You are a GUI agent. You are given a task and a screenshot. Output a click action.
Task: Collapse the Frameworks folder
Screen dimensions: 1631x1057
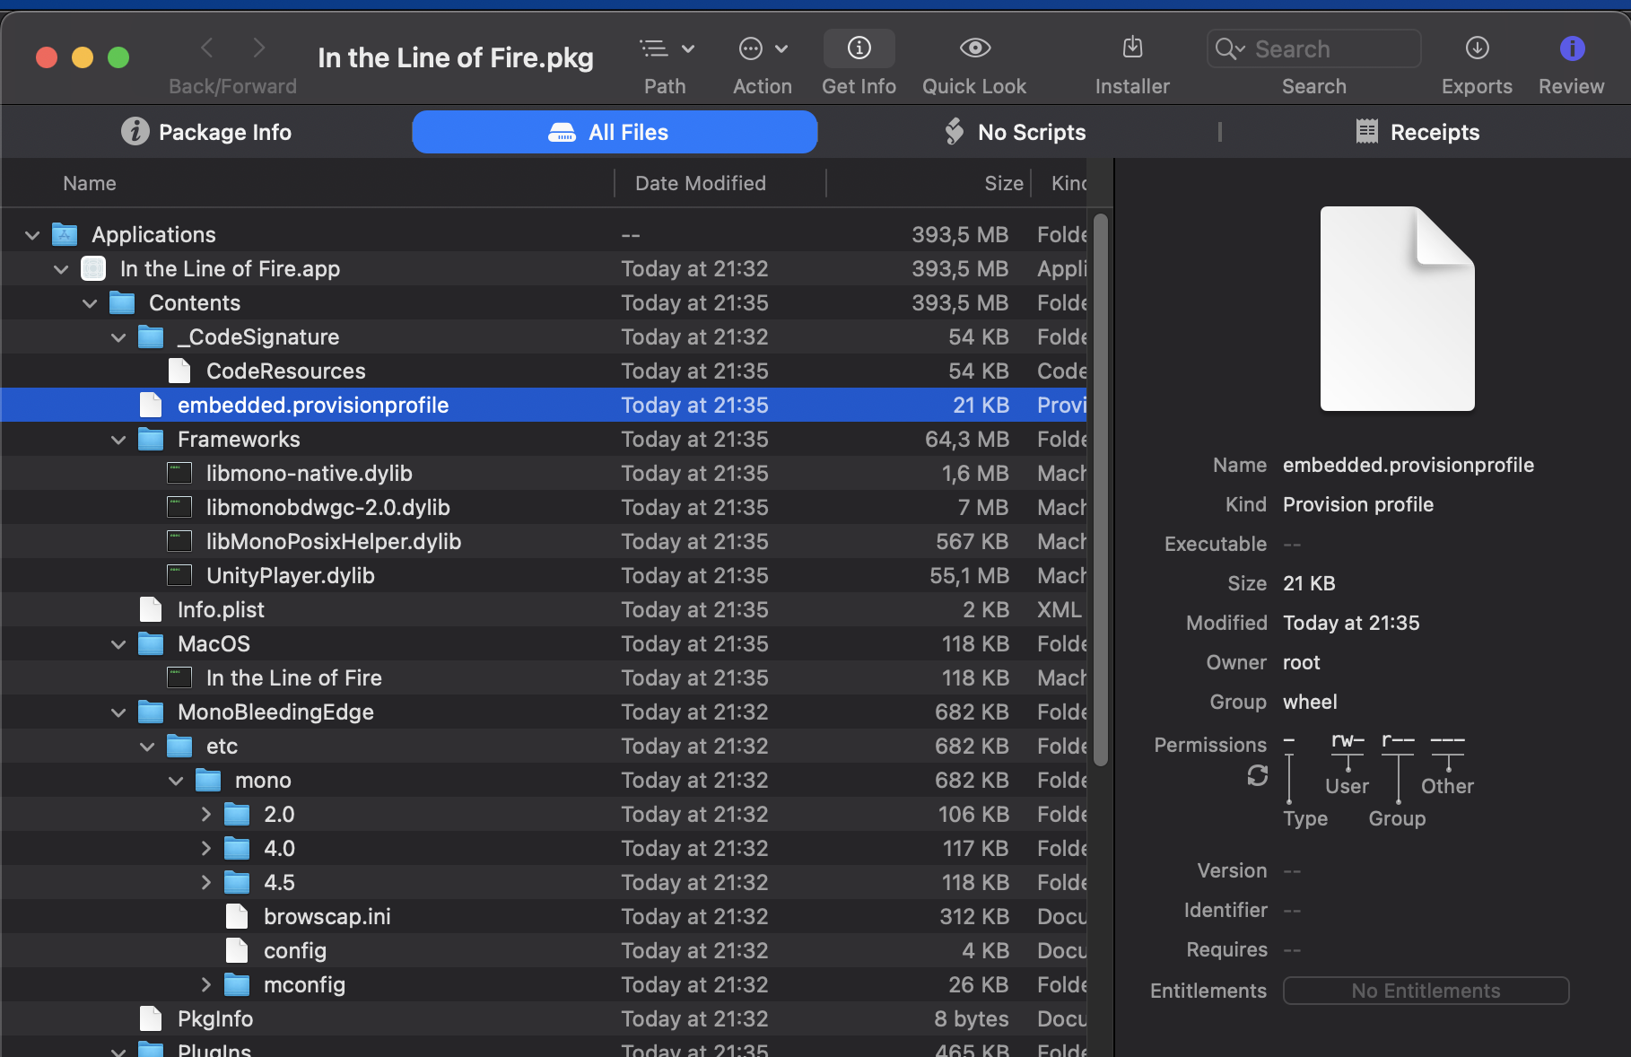[118, 440]
